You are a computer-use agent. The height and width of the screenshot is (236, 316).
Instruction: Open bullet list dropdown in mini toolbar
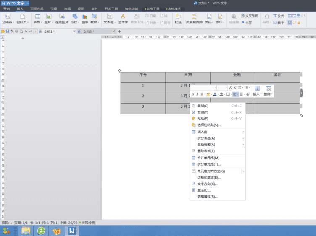pos(242,88)
